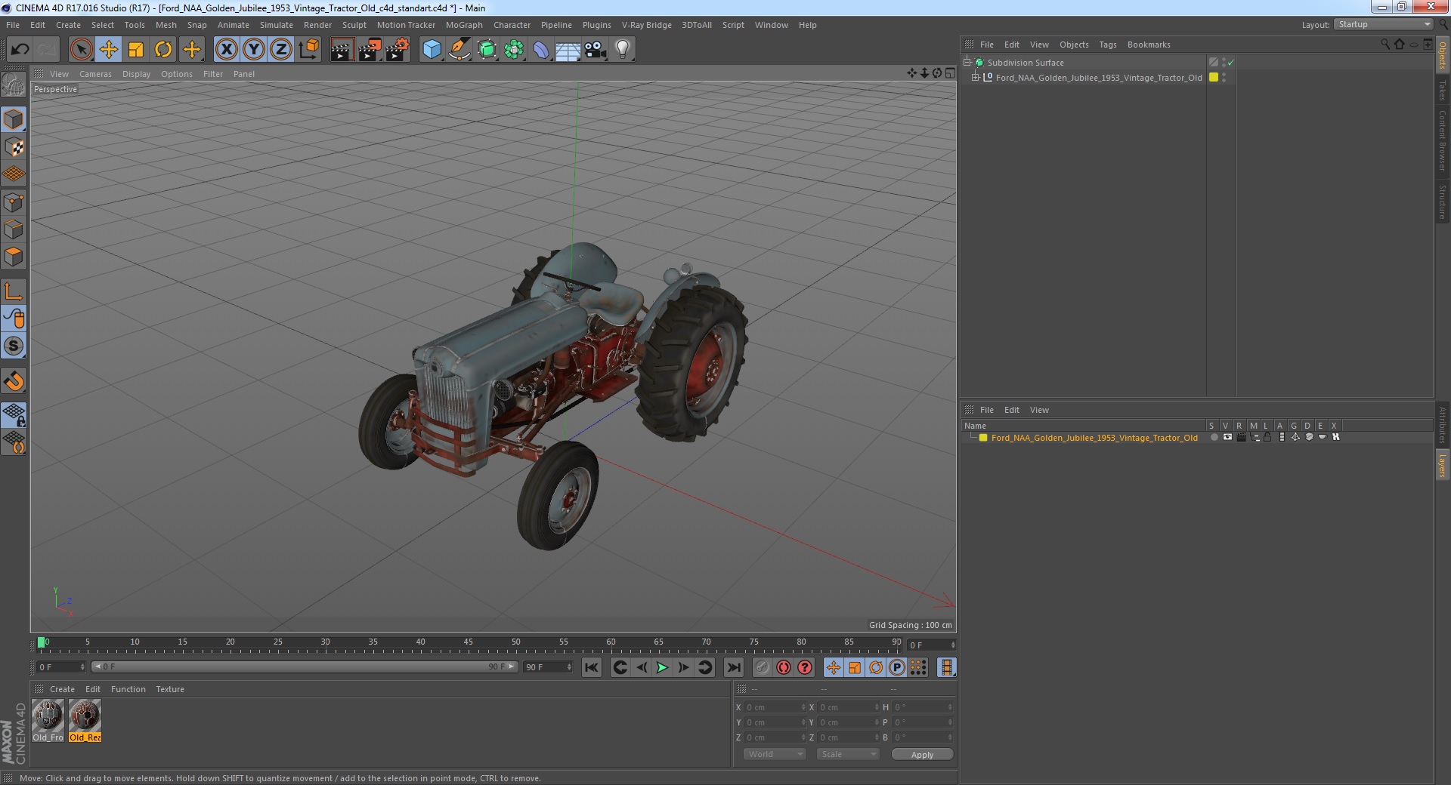This screenshot has width=1451, height=785.
Task: Open the viewport Cameras menu
Action: pos(95,74)
